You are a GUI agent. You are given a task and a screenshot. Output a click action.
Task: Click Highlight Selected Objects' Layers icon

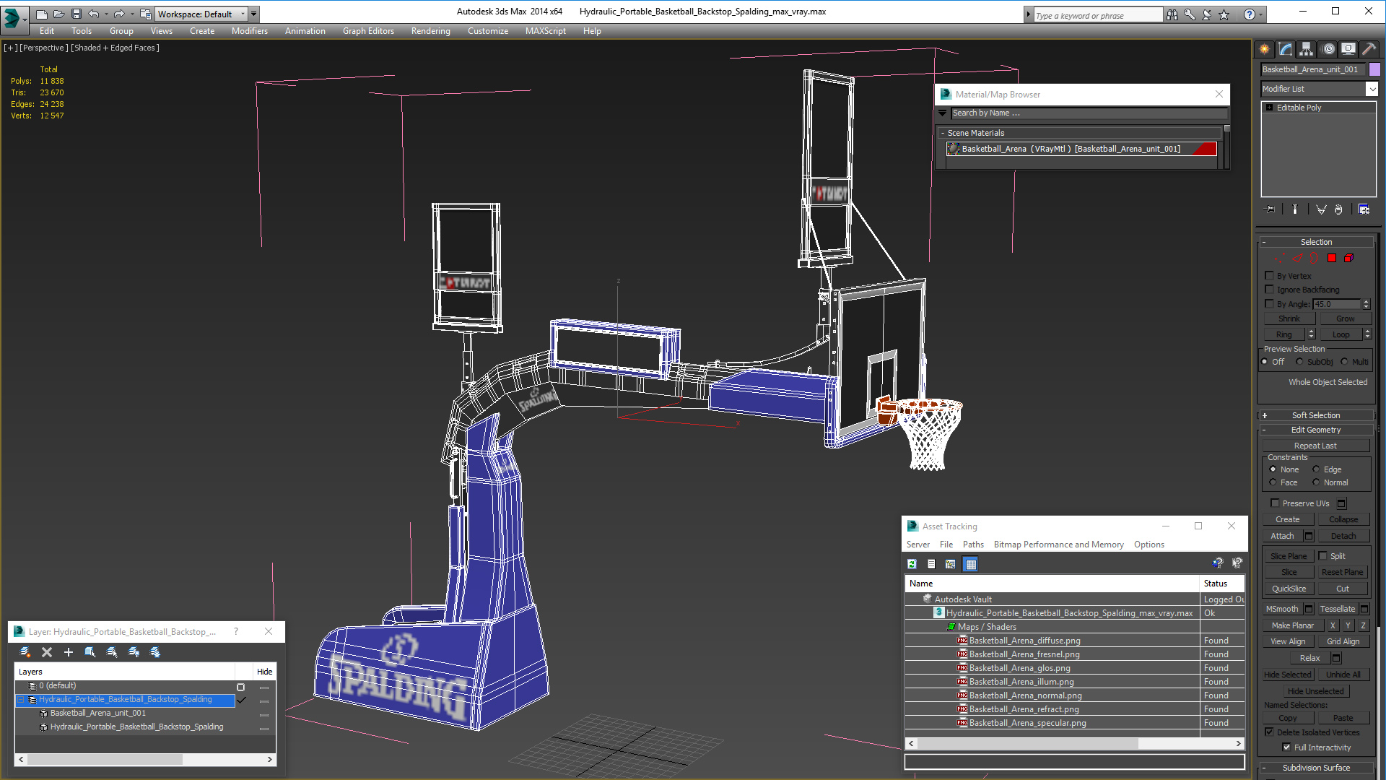[x=112, y=652]
